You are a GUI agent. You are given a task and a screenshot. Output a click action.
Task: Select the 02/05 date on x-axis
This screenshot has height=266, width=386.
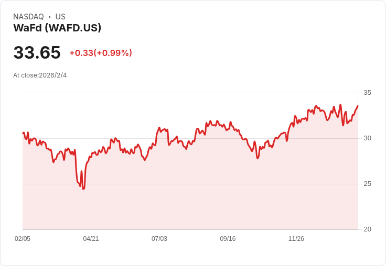(x=23, y=239)
